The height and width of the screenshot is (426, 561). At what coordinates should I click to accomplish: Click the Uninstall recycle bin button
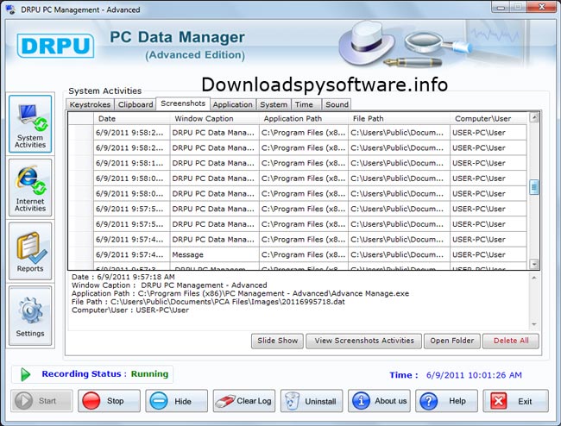[x=312, y=401]
